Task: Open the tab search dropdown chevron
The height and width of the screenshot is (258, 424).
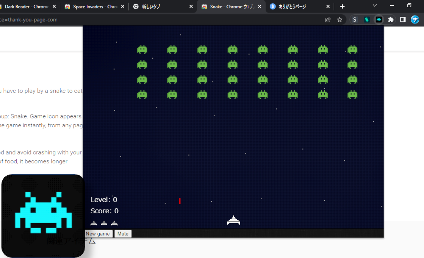Action: click(375, 5)
